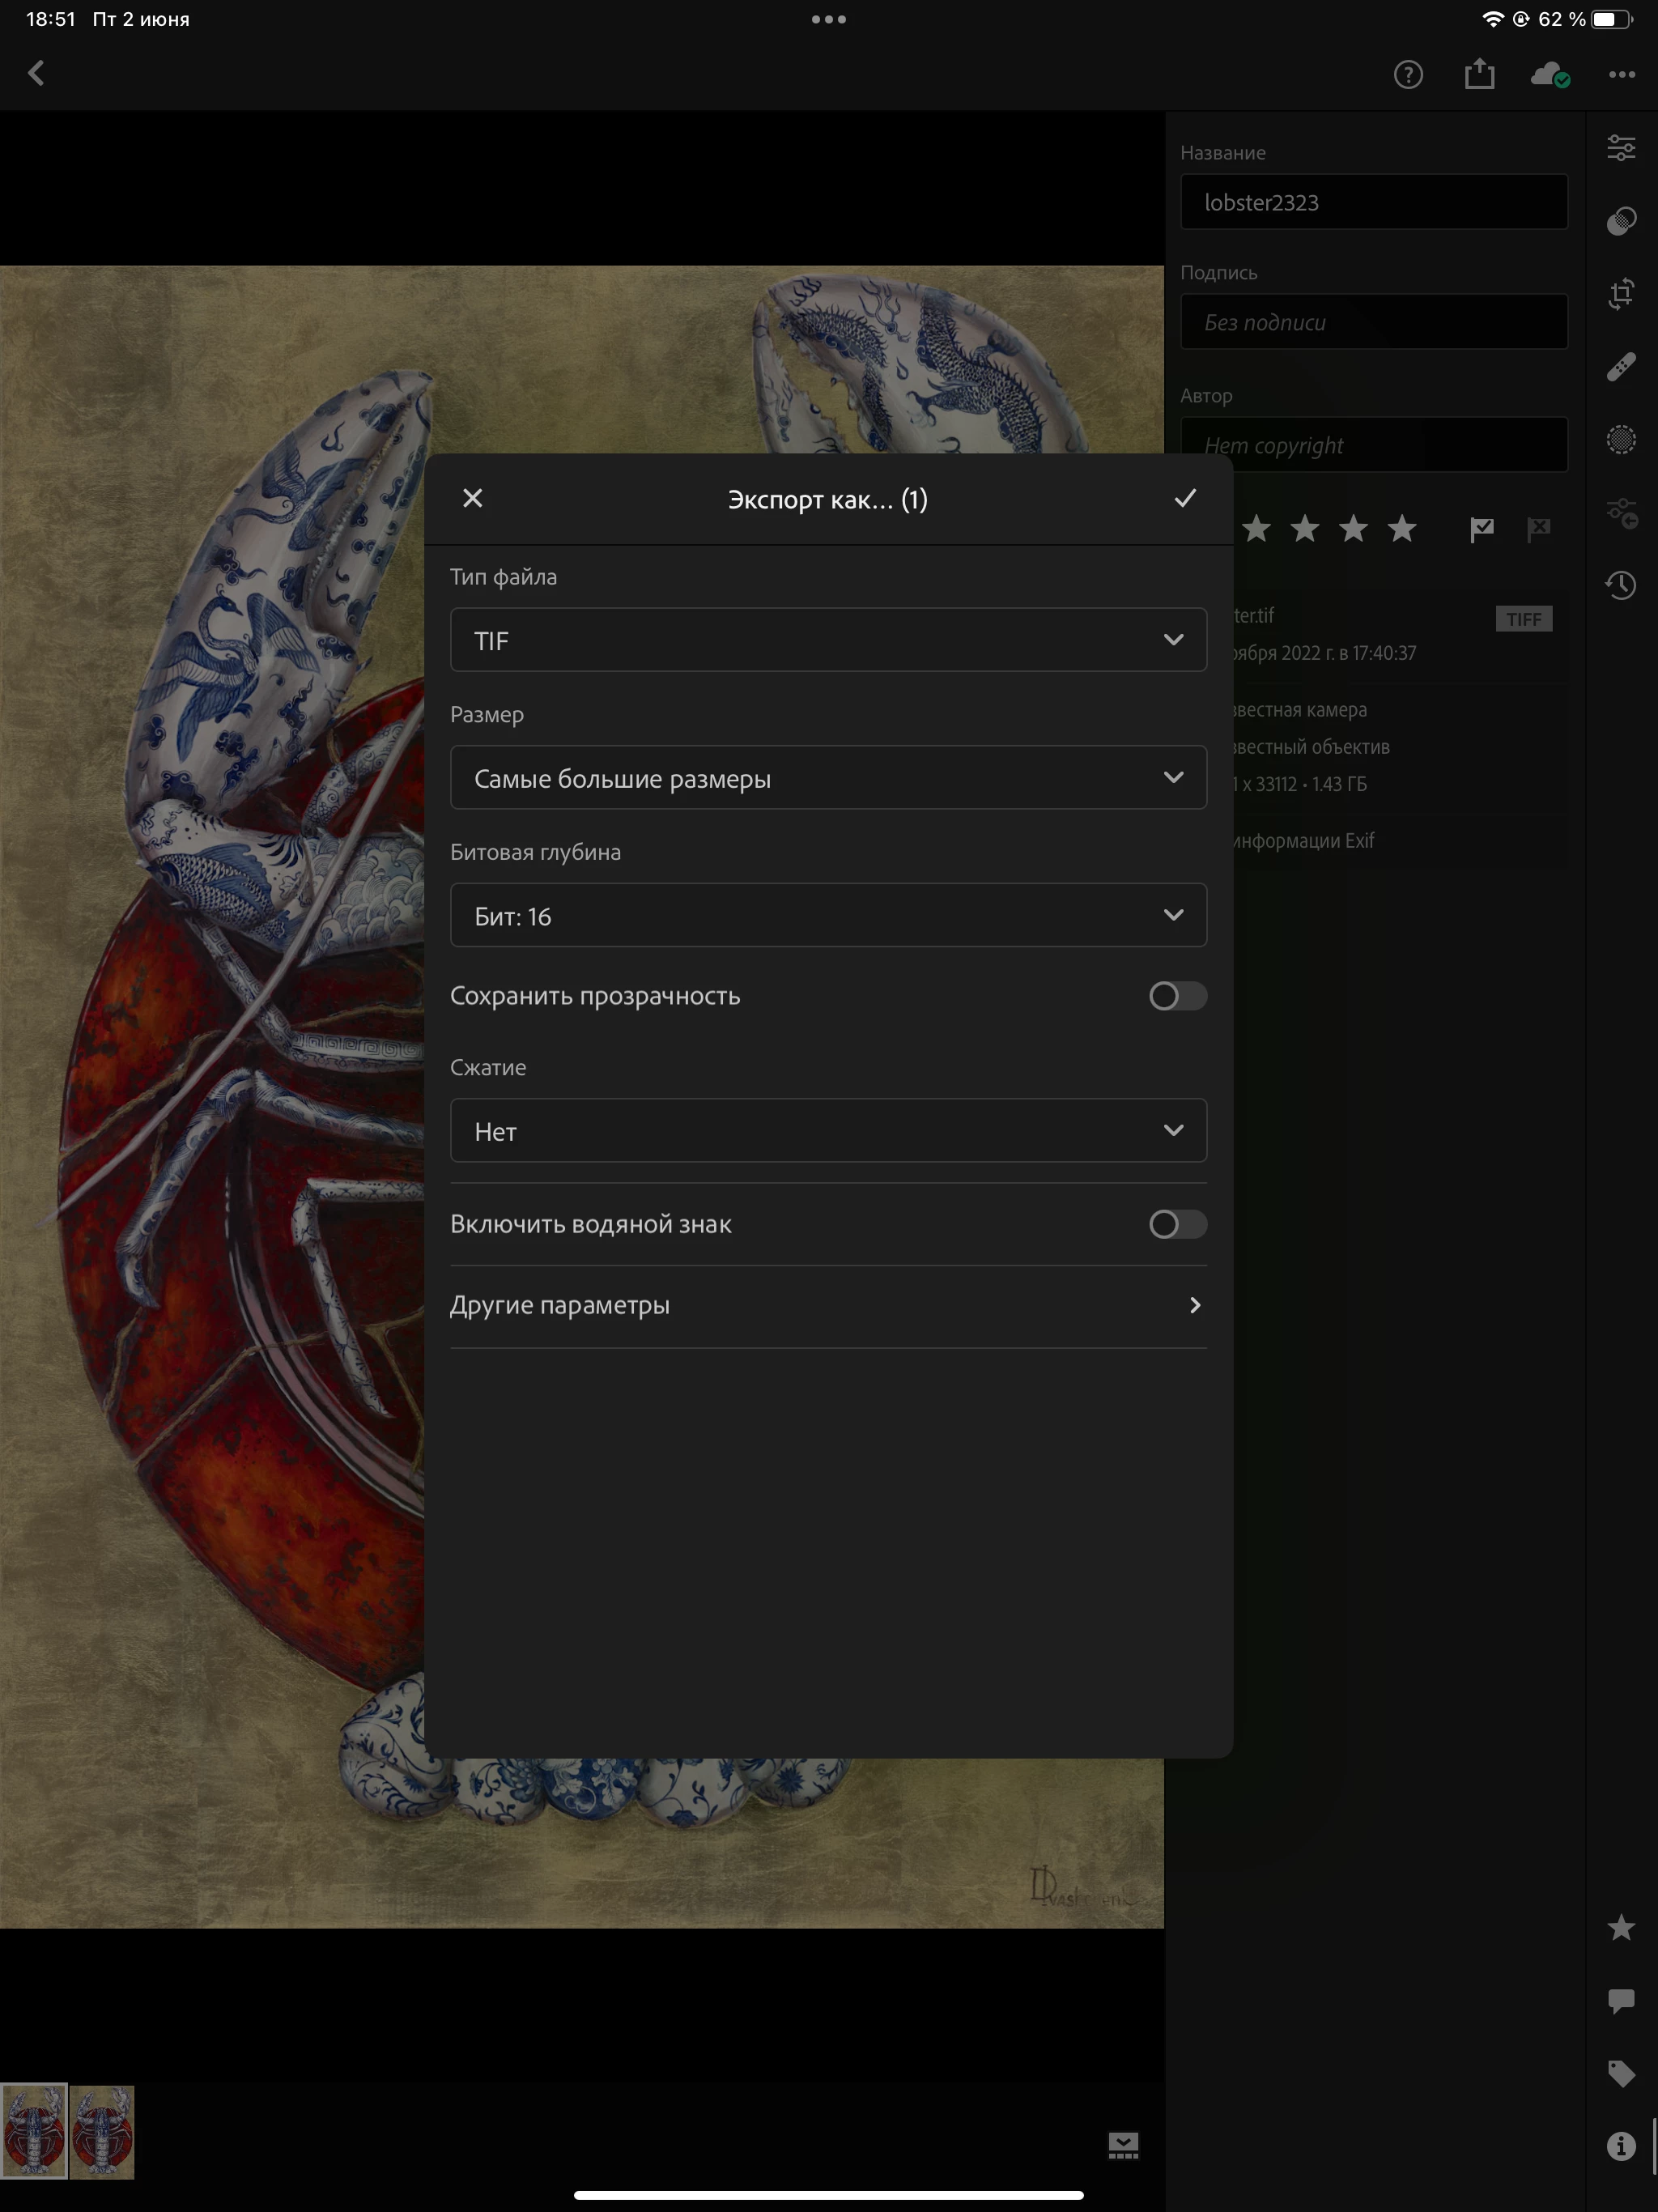Open the Versions history panel
The height and width of the screenshot is (2212, 1658).
tap(1621, 585)
